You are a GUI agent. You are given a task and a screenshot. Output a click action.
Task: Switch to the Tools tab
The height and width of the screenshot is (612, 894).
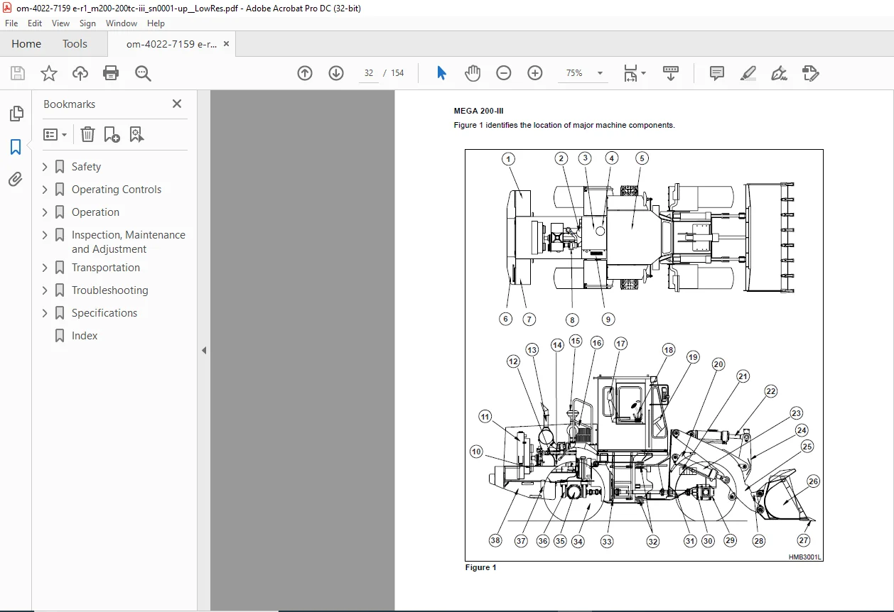[75, 44]
